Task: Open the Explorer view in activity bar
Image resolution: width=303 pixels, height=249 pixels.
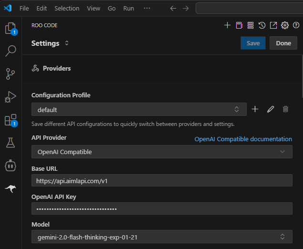Action: pos(10,29)
